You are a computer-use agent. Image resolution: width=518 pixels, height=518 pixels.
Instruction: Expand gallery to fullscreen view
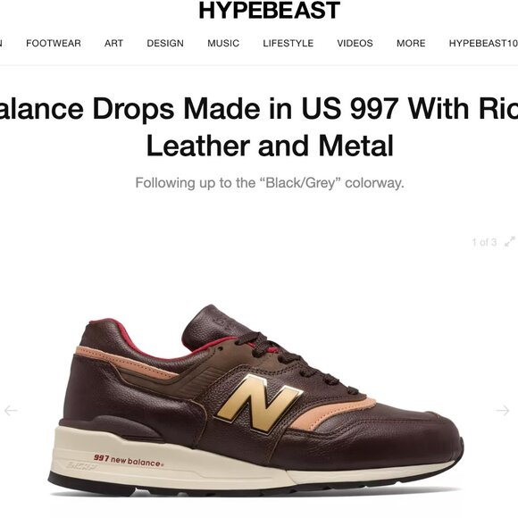click(x=510, y=242)
